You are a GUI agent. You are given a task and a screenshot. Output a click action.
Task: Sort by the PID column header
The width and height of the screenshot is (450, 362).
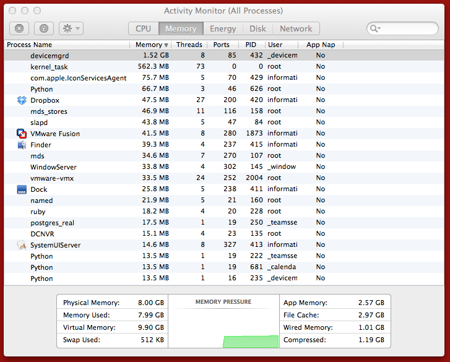[251, 45]
